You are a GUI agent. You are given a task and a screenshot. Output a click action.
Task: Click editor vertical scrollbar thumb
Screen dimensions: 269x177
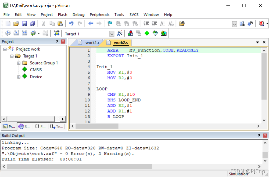pos(264,76)
